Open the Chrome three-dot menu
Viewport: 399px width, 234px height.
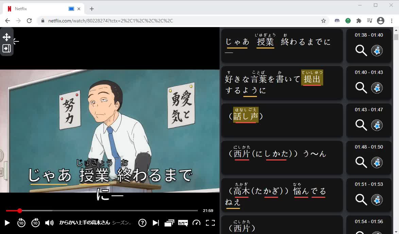392,21
